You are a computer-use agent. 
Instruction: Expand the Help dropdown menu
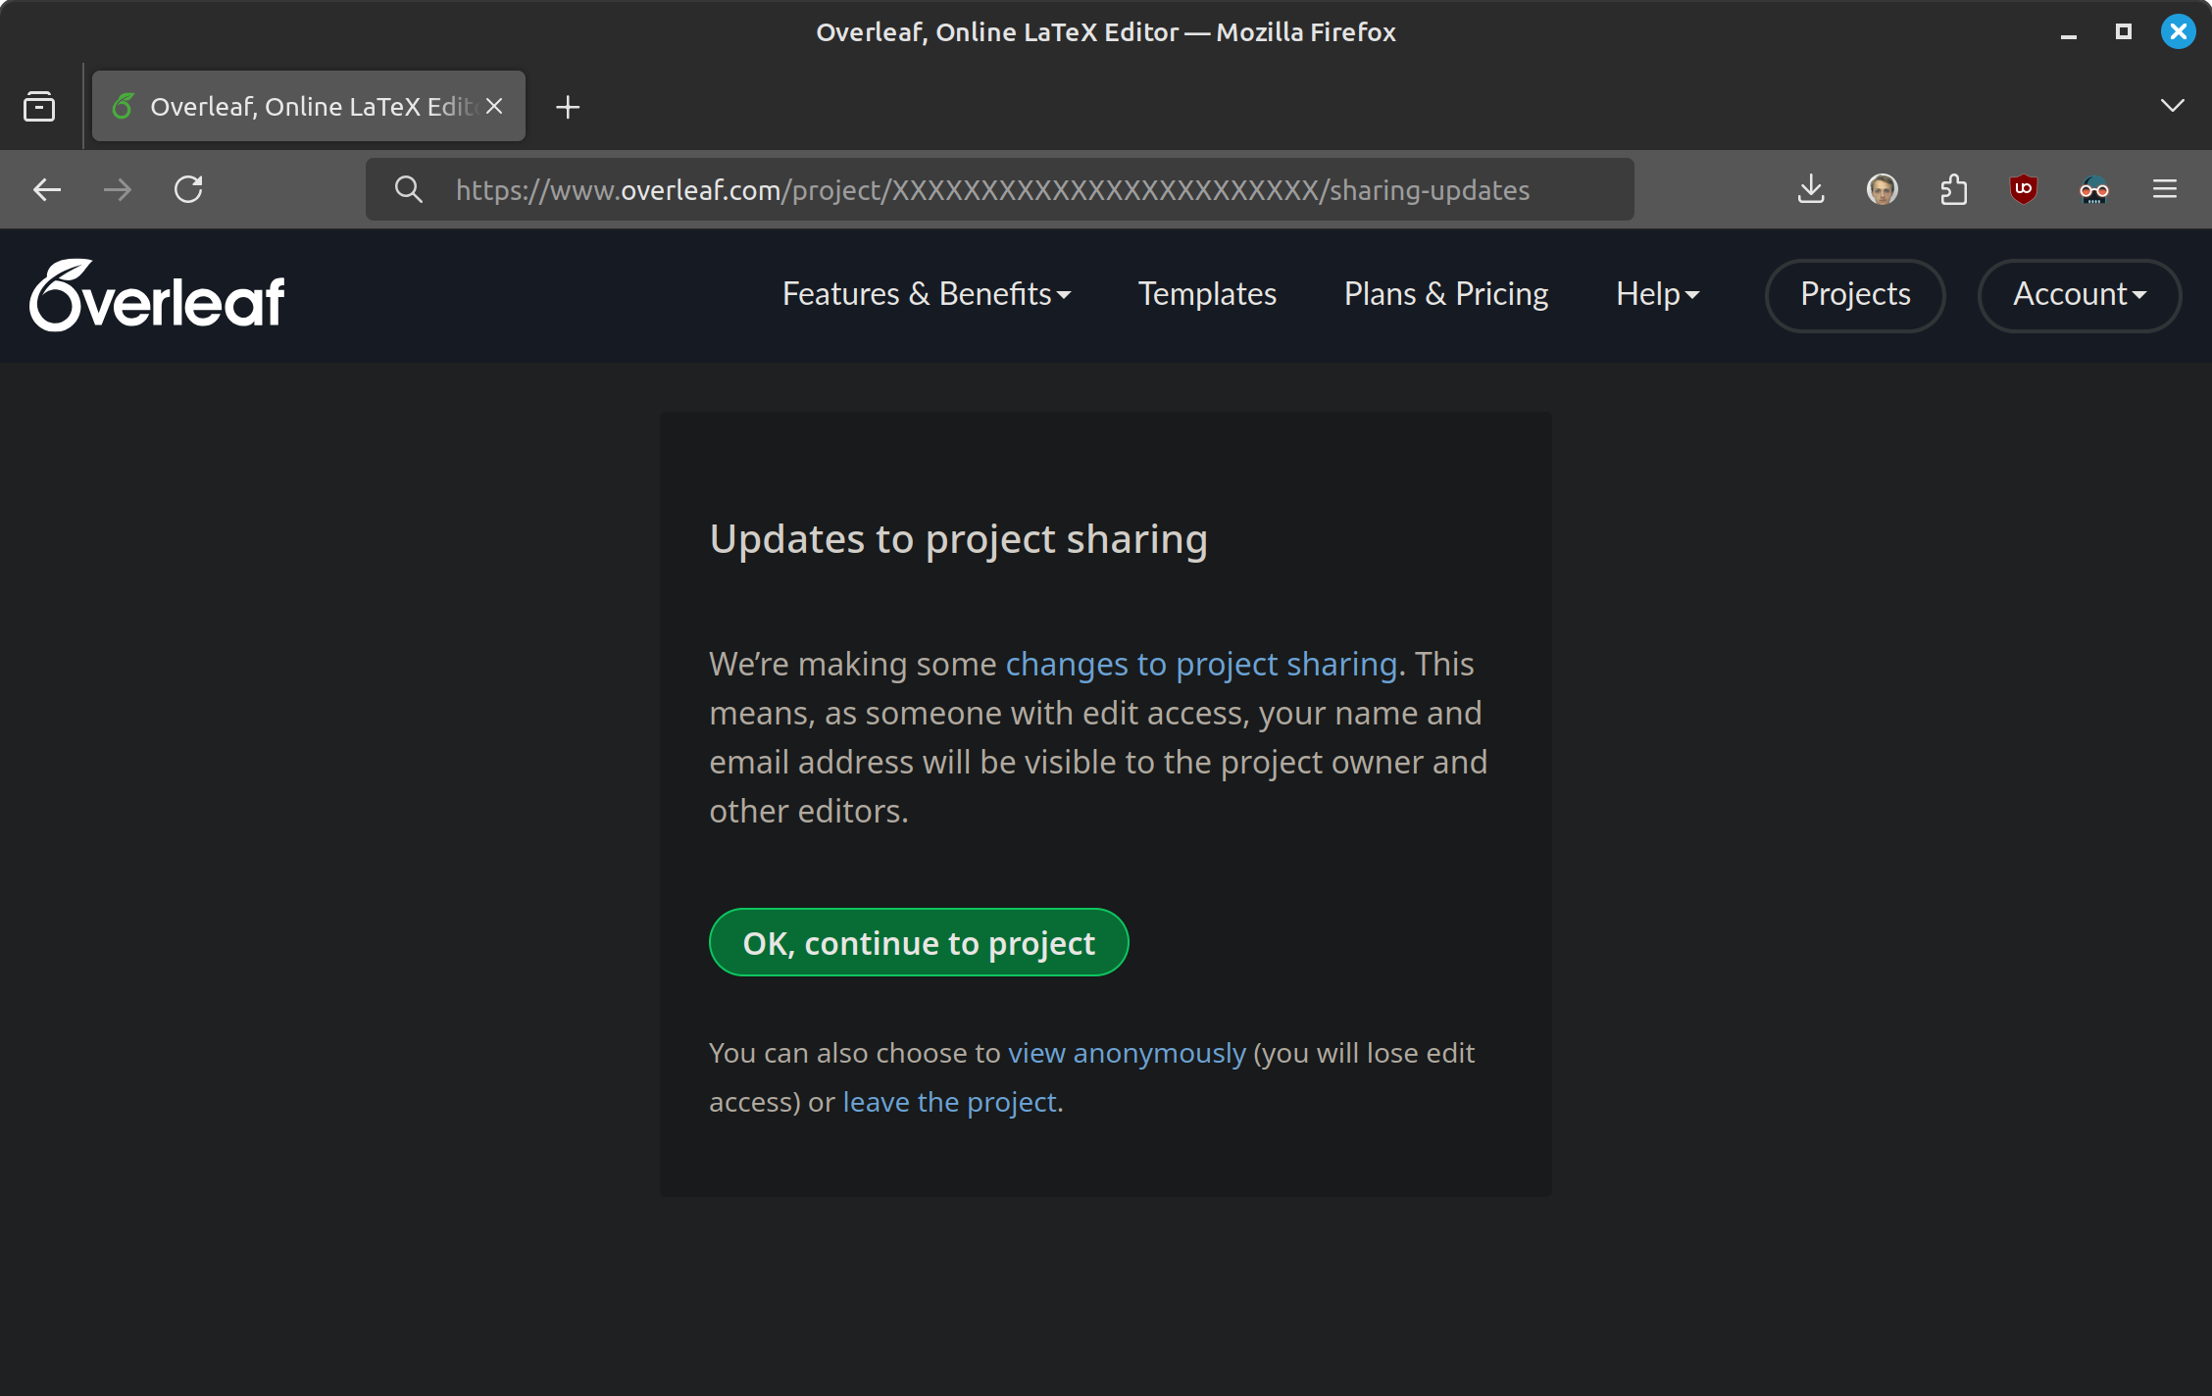coord(1657,294)
